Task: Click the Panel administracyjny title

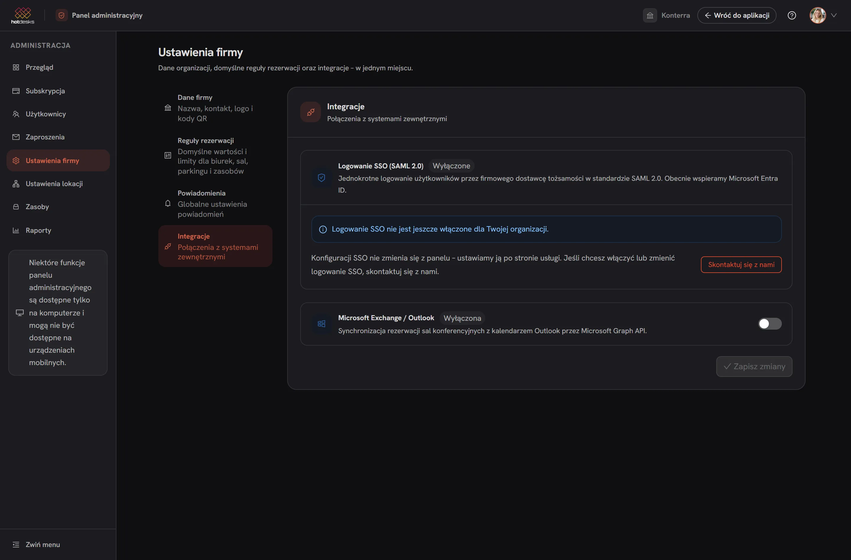Action: (107, 15)
